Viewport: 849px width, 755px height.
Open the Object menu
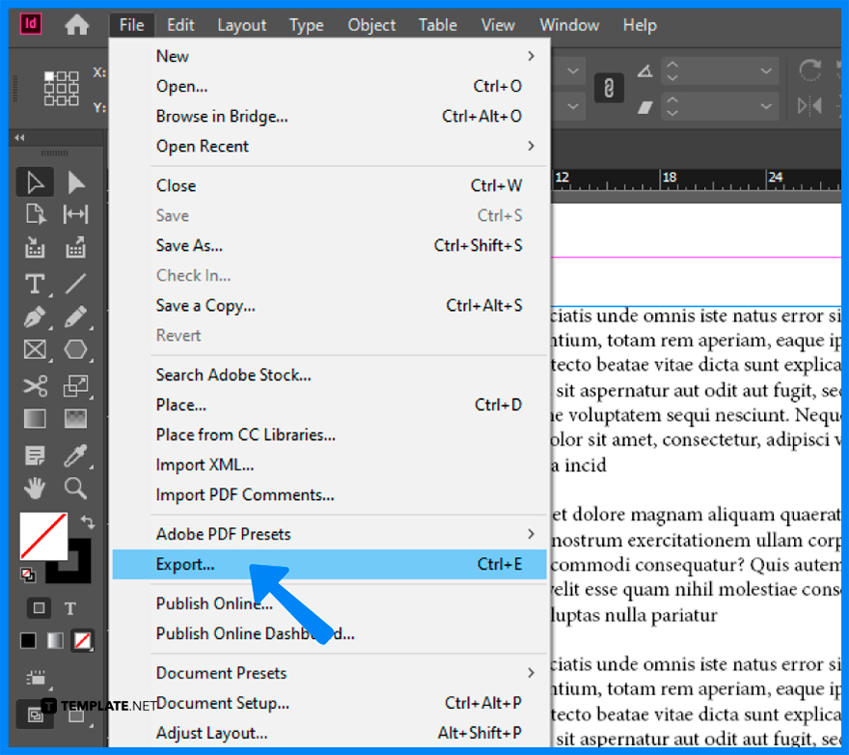[x=371, y=25]
